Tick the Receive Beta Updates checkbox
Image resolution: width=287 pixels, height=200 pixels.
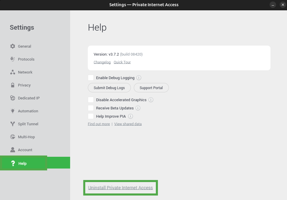91,108
